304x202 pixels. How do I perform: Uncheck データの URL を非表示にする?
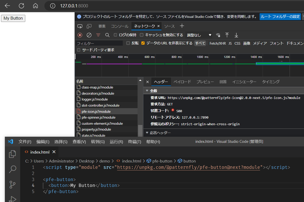coord(143,43)
